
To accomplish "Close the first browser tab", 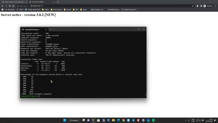I will click(x=26, y=2).
